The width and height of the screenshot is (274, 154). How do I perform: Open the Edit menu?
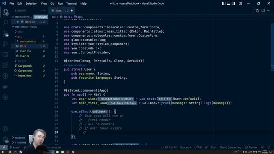[x=20, y=3]
